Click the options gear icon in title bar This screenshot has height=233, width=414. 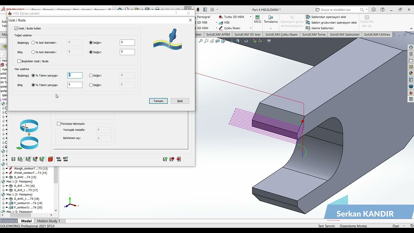coord(212,10)
